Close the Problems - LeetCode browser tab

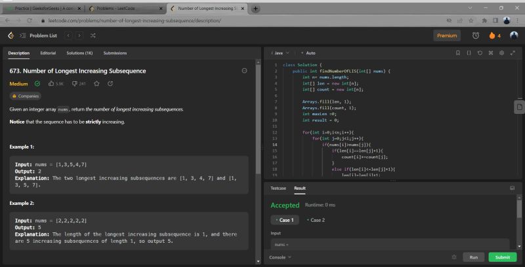(x=161, y=9)
